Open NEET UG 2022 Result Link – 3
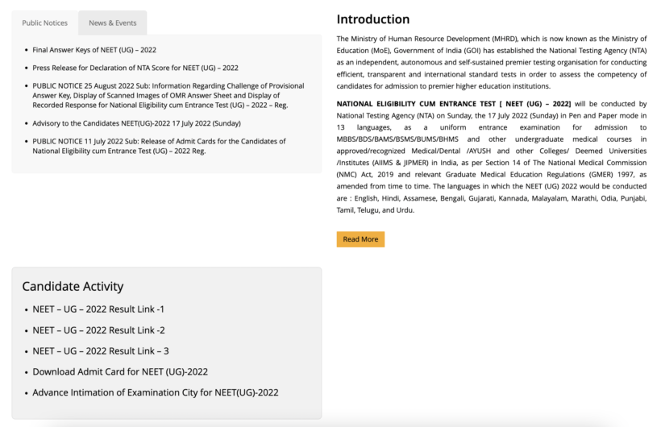This screenshot has width=661, height=427. pyautogui.click(x=101, y=351)
